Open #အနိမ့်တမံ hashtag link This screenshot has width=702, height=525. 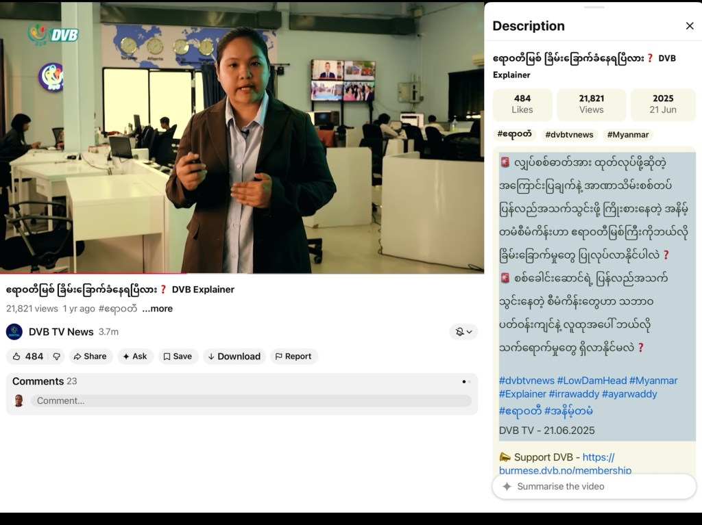[x=568, y=411]
